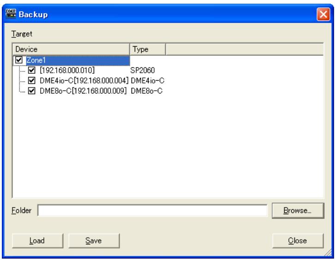335x260 pixels.
Task: Toggle the Zone1 checkbox
Action: (x=18, y=60)
